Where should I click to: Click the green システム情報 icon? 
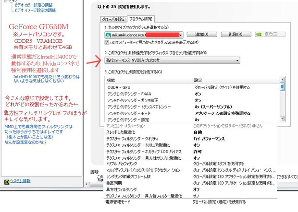tap(7, 182)
